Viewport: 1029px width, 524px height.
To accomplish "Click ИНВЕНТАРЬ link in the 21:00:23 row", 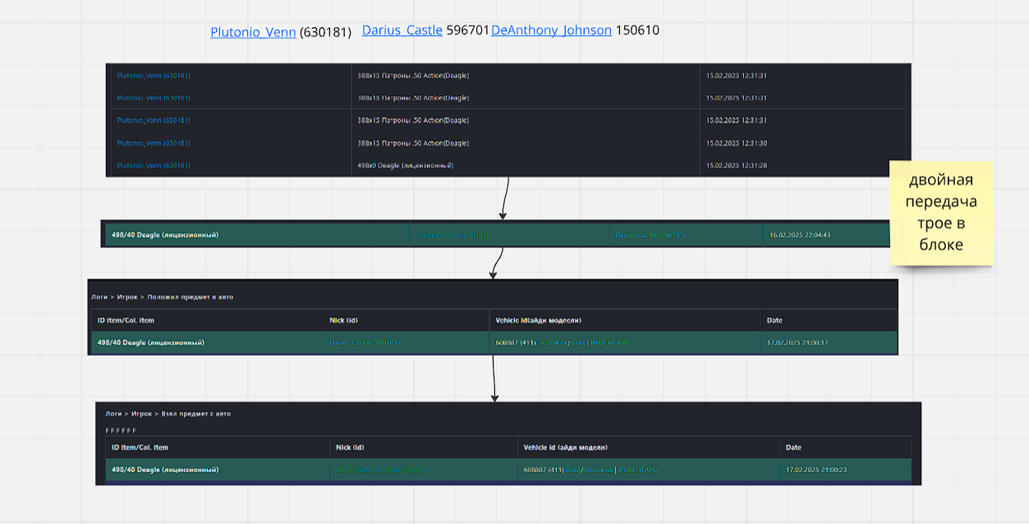I will [637, 470].
